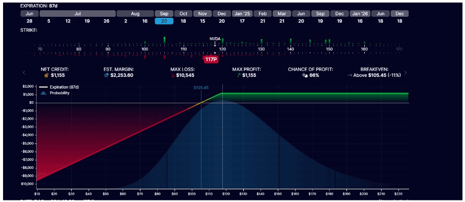Click the NVDA price marker on strike ruler
The height and width of the screenshot is (202, 465).
215,41
